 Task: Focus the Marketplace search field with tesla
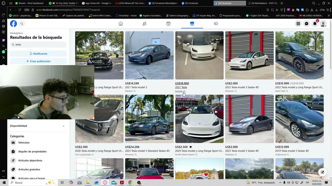[x=38, y=44]
